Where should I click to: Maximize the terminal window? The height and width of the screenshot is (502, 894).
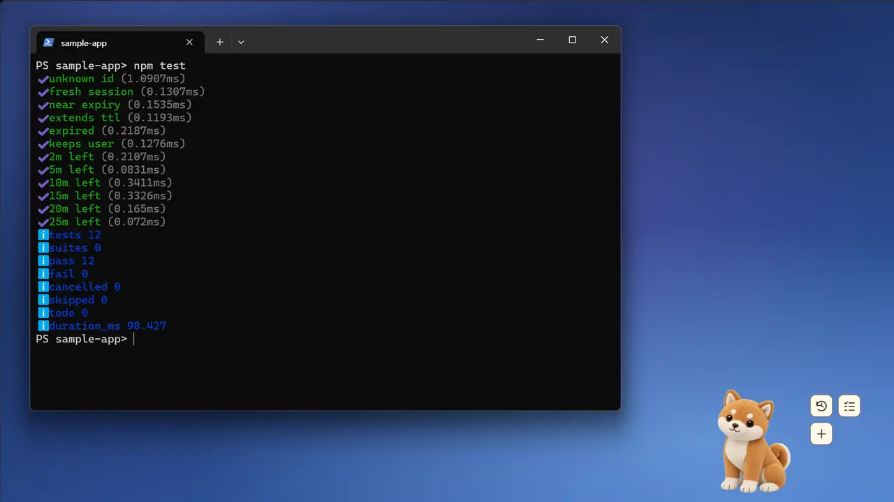click(572, 40)
